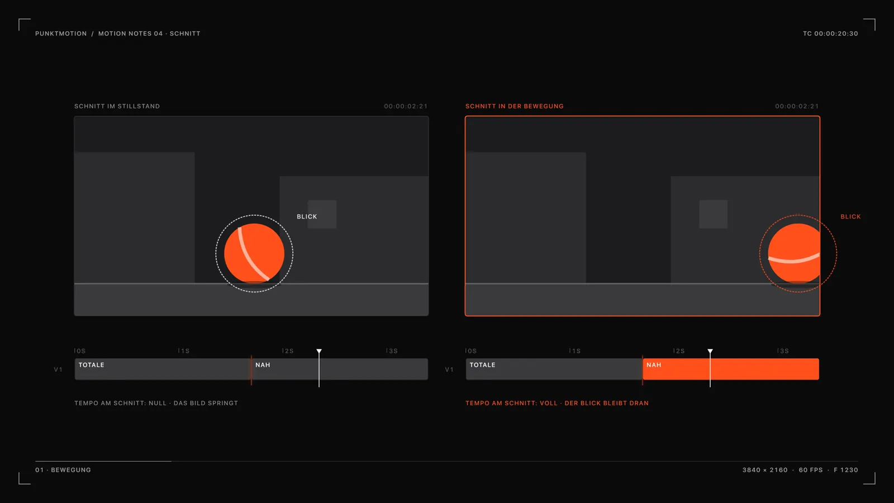
Task: Click the '60 FPS' readout
Action: point(811,470)
